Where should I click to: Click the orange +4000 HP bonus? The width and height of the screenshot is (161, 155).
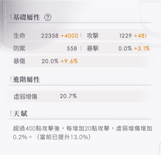69,36
